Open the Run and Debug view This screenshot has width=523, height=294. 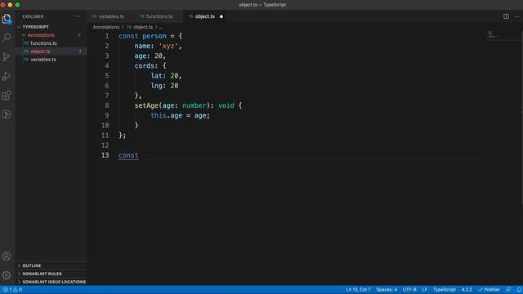coord(7,76)
